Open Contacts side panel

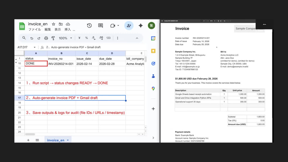tap(153, 76)
